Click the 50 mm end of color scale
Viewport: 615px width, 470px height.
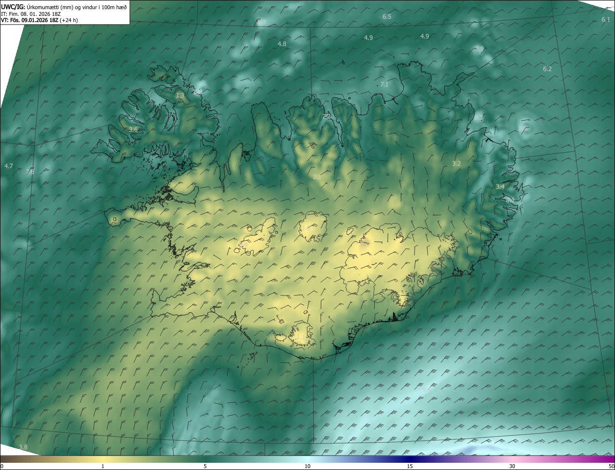[x=611, y=466]
